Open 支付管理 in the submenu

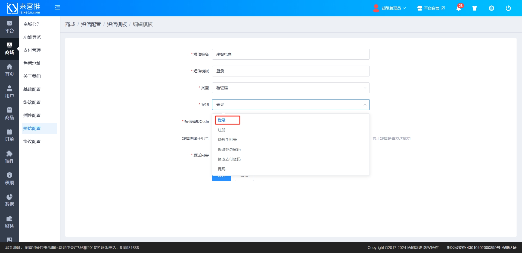coord(32,50)
